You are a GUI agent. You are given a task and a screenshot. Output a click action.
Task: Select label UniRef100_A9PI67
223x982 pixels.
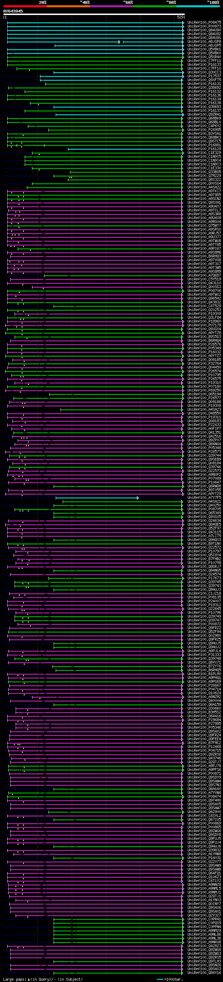click(204, 249)
